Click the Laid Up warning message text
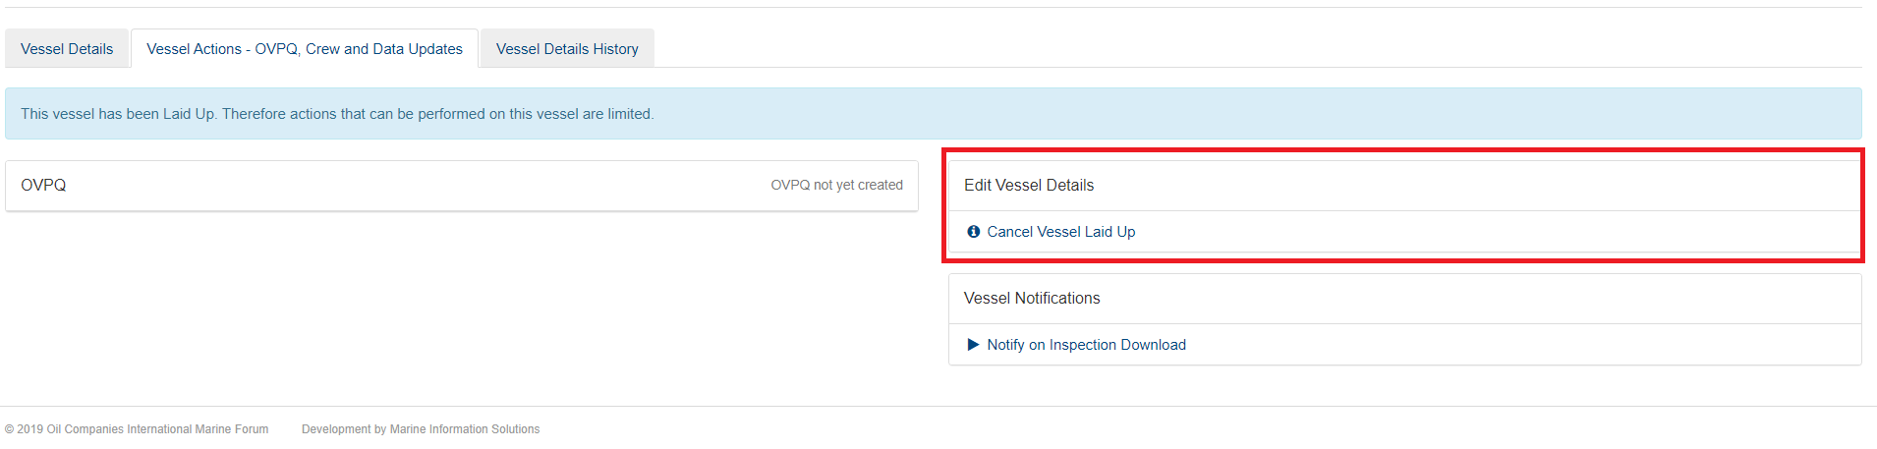The width and height of the screenshot is (1877, 449). point(337,114)
